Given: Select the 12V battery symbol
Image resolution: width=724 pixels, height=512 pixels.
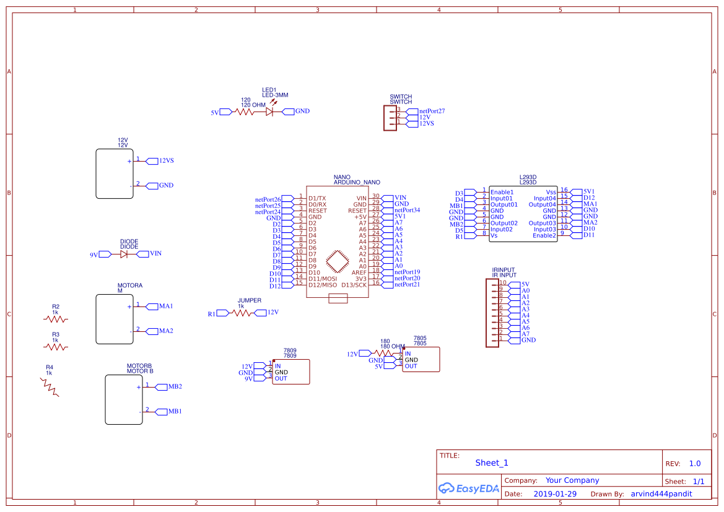Looking at the screenshot, I should coord(114,173).
